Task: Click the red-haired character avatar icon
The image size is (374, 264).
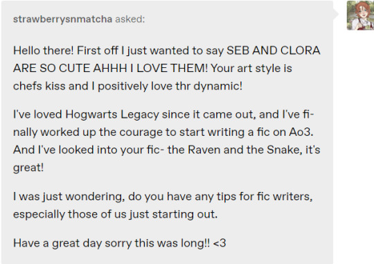Action: click(x=360, y=15)
